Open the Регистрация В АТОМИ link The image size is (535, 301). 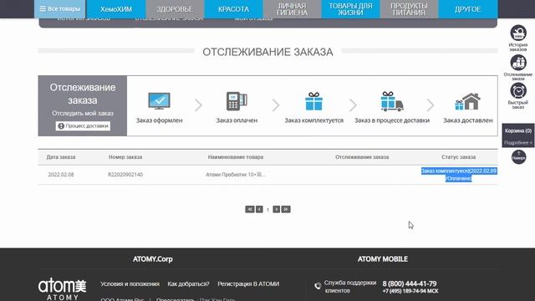[x=248, y=284]
